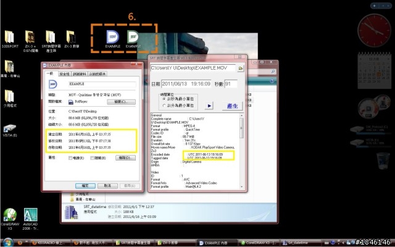Click the 進階 advanced attributes button
Image resolution: width=395 pixels, height=247 pixels.
point(125,158)
